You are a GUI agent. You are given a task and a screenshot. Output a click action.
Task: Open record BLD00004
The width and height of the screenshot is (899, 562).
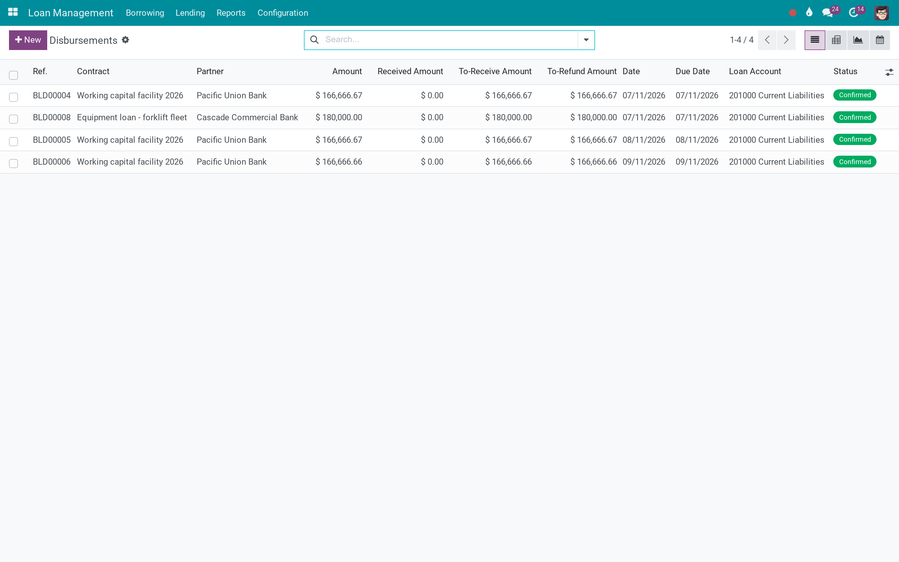coord(52,96)
